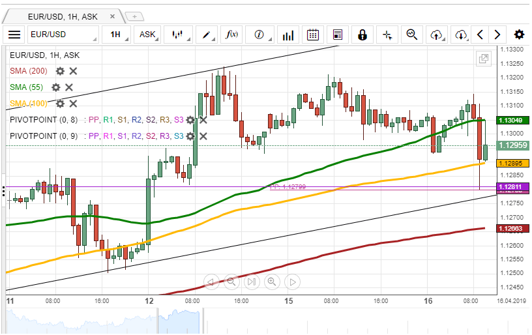Viewport: 532px width, 335px height.
Task: Click the calendar date picker icon
Action: [313, 35]
